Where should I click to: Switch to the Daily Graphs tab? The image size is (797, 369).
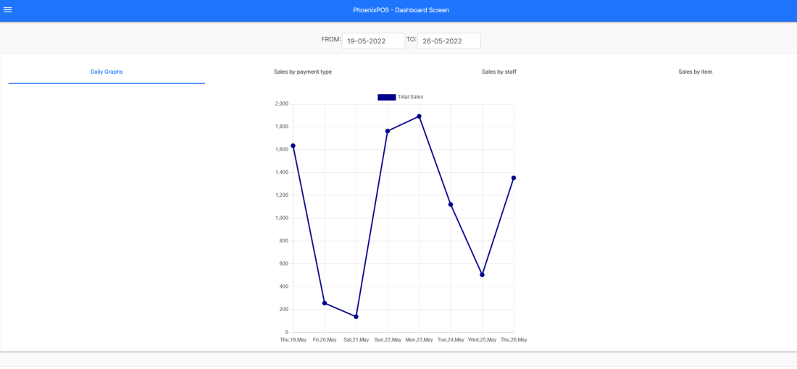pyautogui.click(x=107, y=72)
